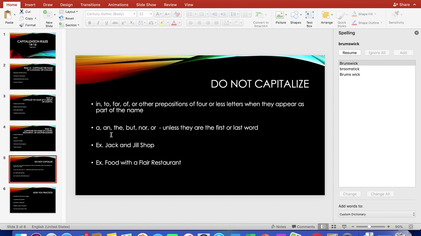Toggle Underline formatting
This screenshot has width=421, height=236.
107,23
